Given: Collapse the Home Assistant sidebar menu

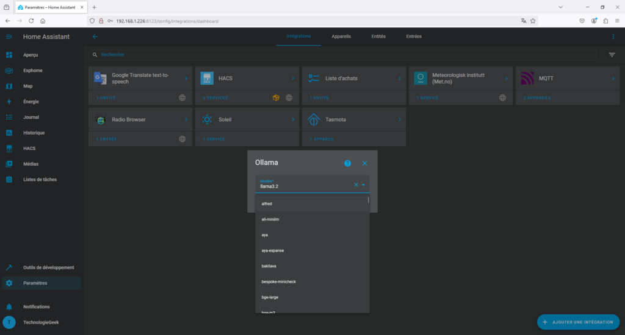Looking at the screenshot, I should (x=9, y=37).
